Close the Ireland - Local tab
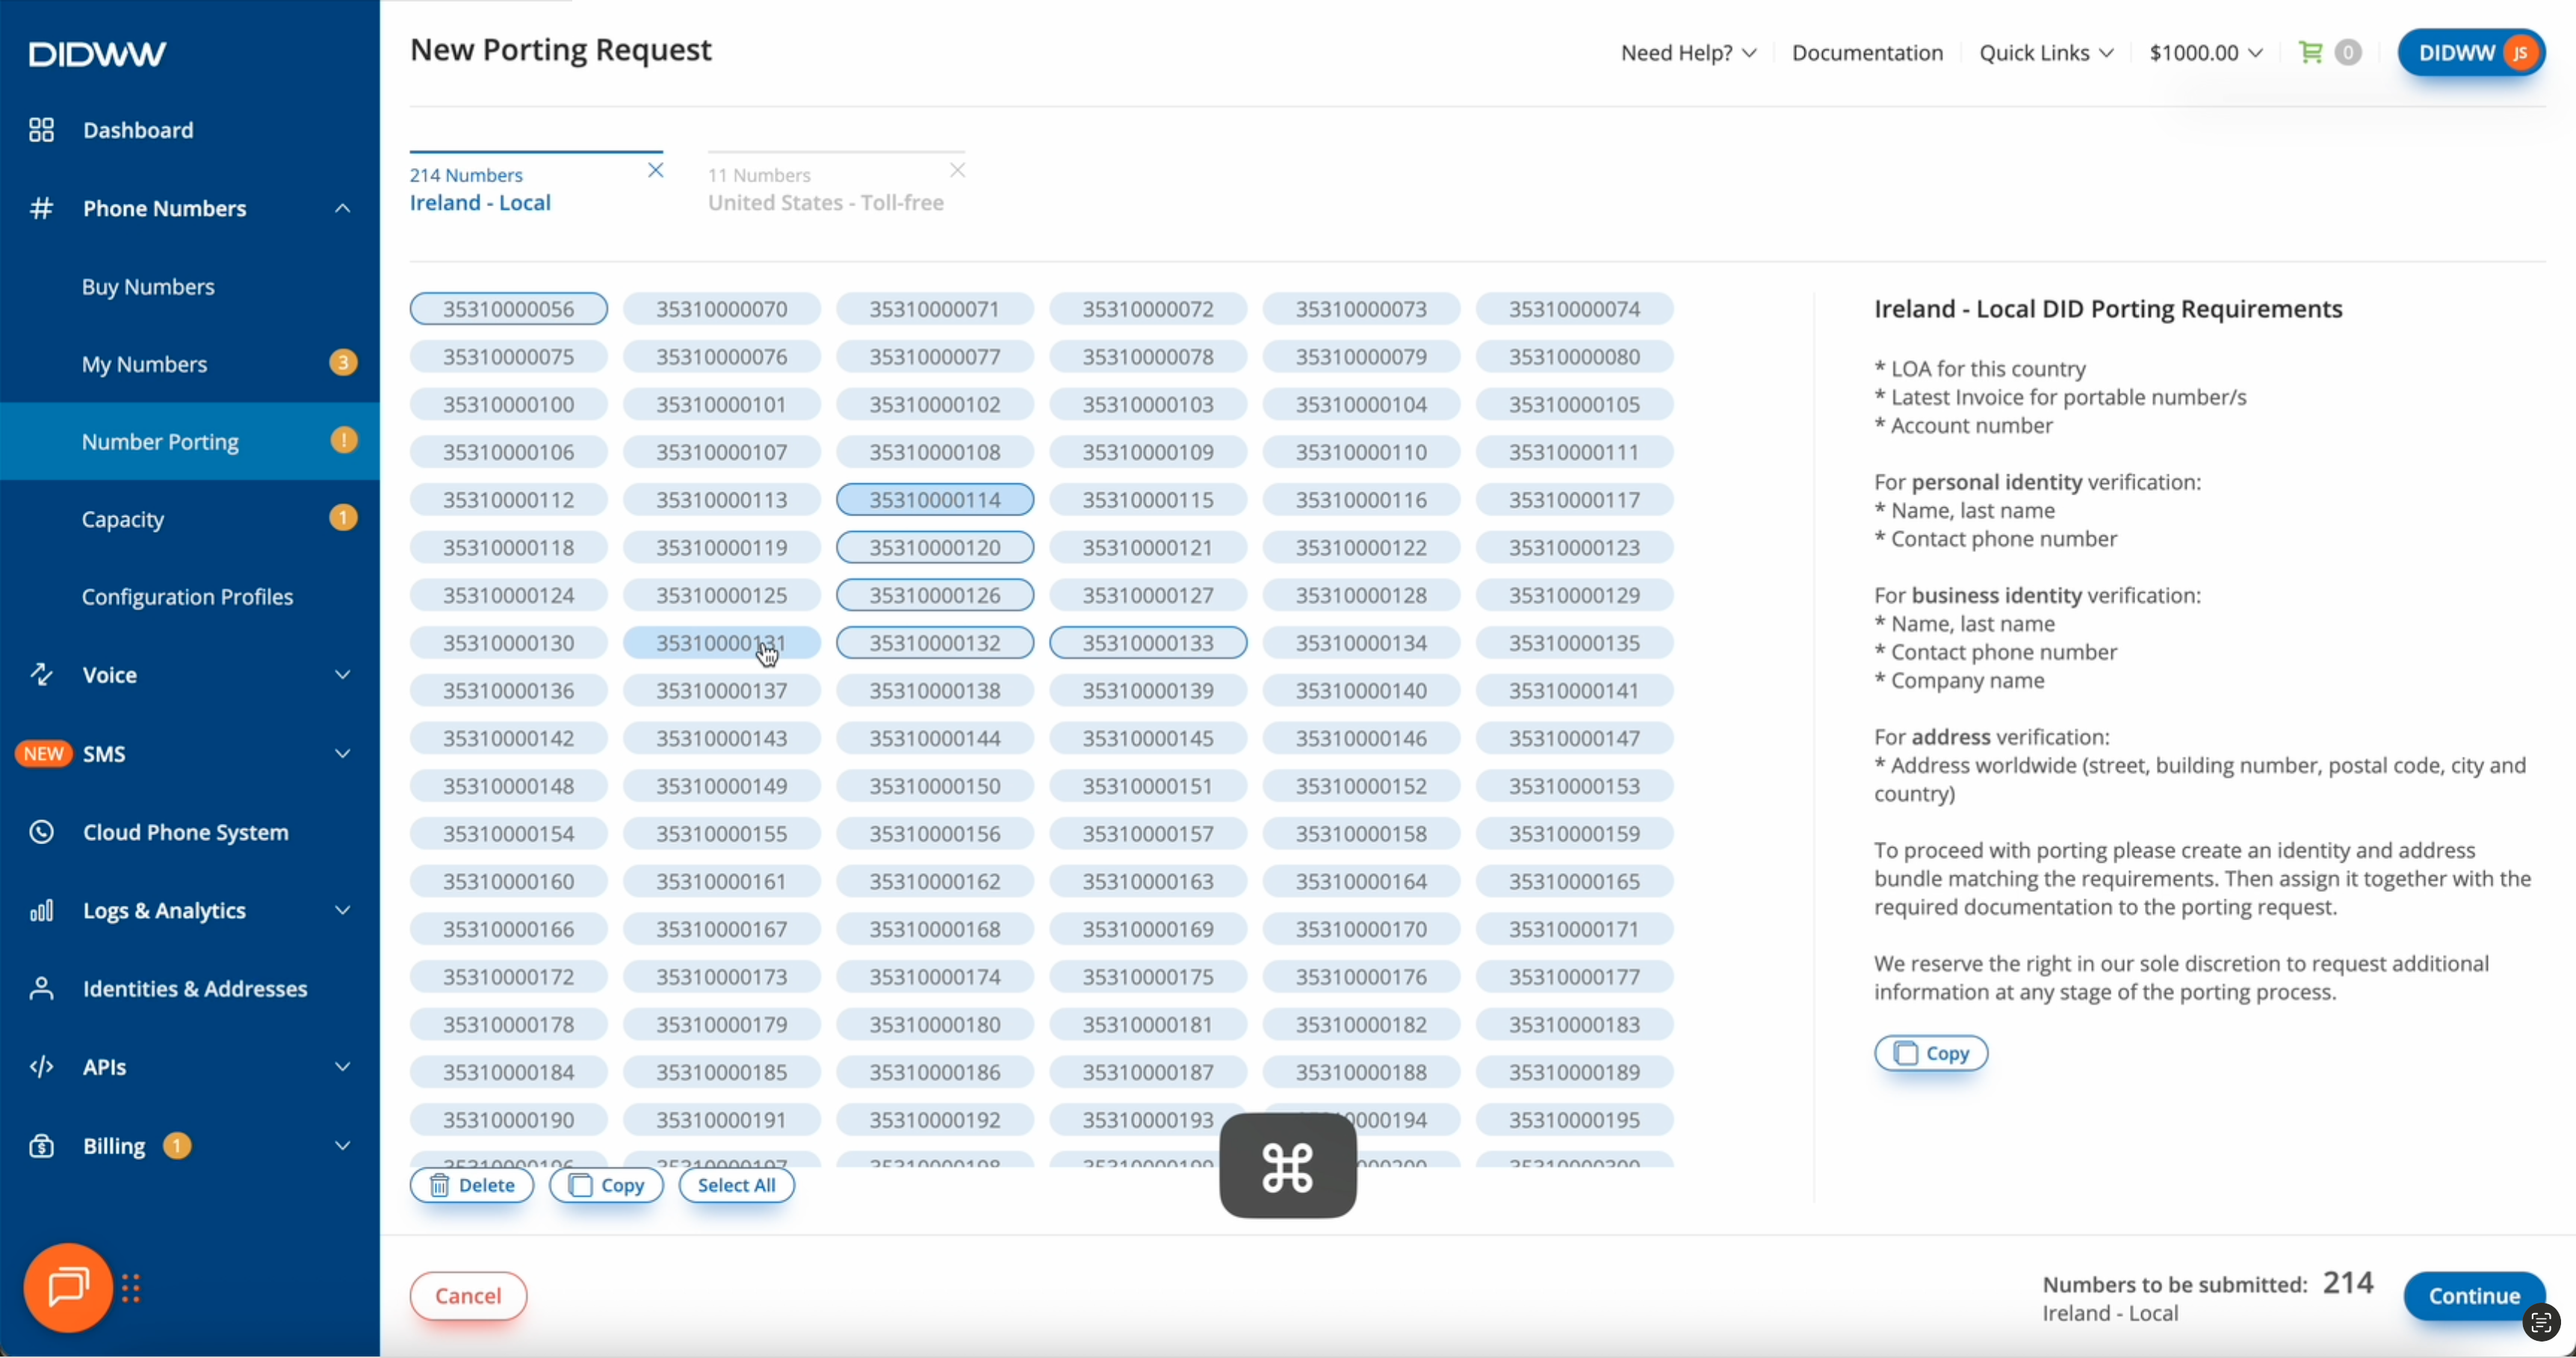 coord(656,171)
